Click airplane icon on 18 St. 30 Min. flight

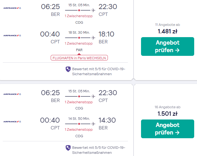(93, 38)
